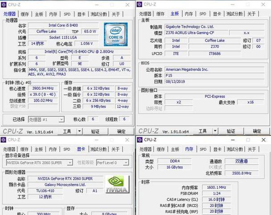Screen dimensions: 271x215
Task: Open 测试分数 tab in processor window
Action: [x=99, y=14]
